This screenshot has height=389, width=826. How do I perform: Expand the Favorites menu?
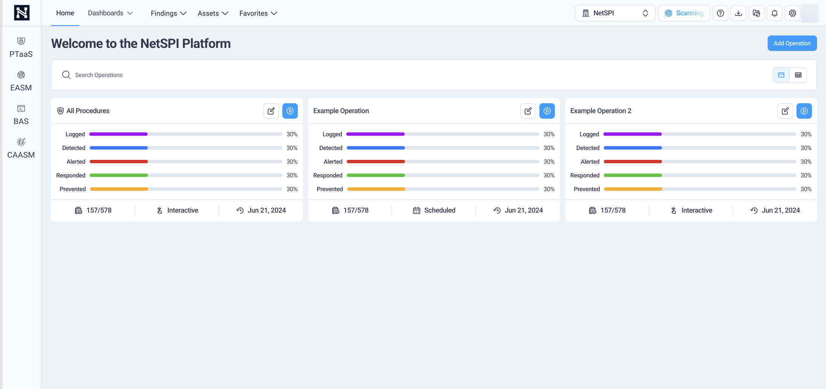258,13
